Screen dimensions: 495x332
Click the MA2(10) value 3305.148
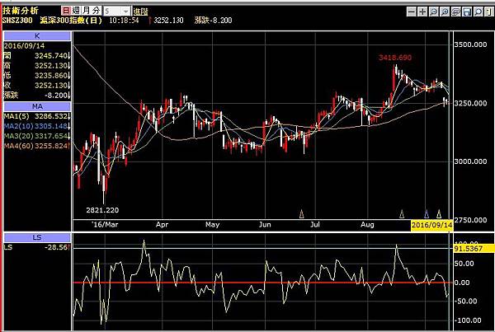[x=51, y=126]
